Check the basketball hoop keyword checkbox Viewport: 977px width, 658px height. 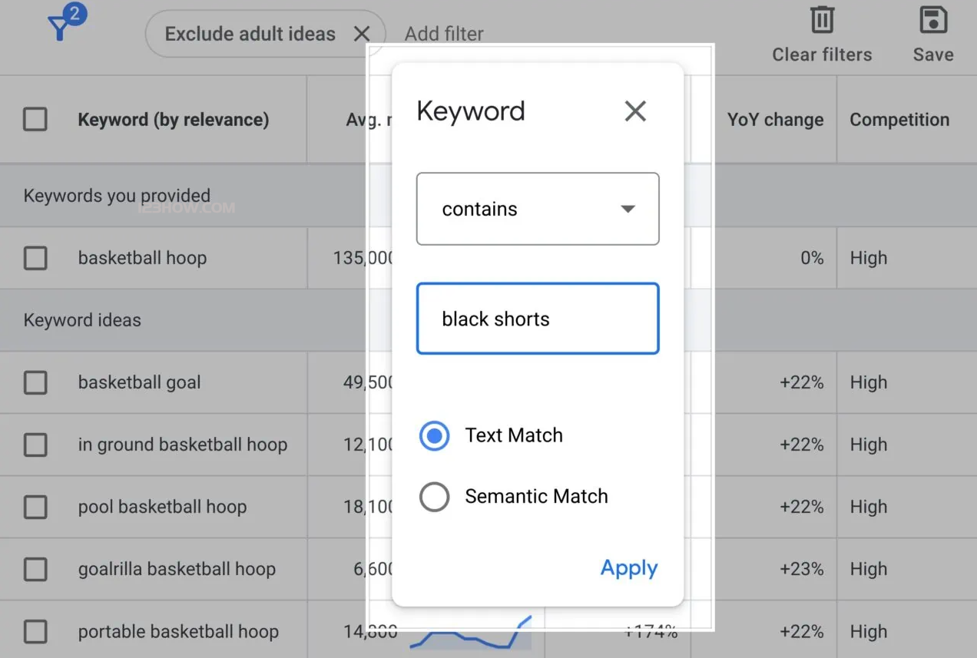[x=35, y=258]
